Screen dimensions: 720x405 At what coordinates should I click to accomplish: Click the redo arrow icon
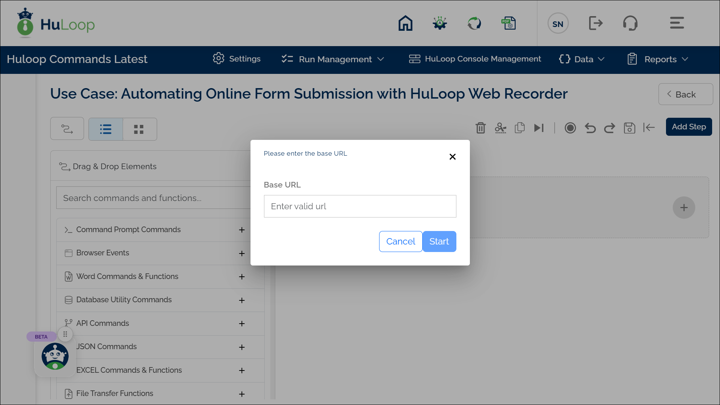[x=609, y=128]
